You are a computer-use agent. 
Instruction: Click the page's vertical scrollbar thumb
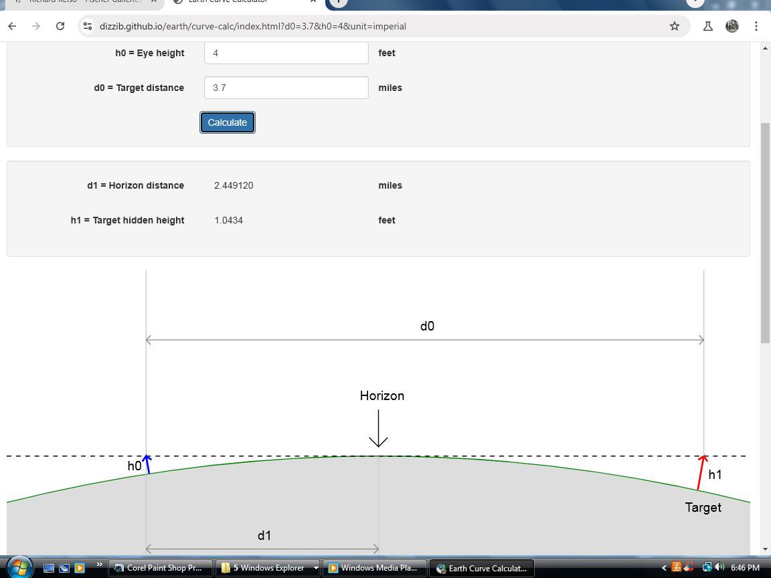[x=766, y=233]
